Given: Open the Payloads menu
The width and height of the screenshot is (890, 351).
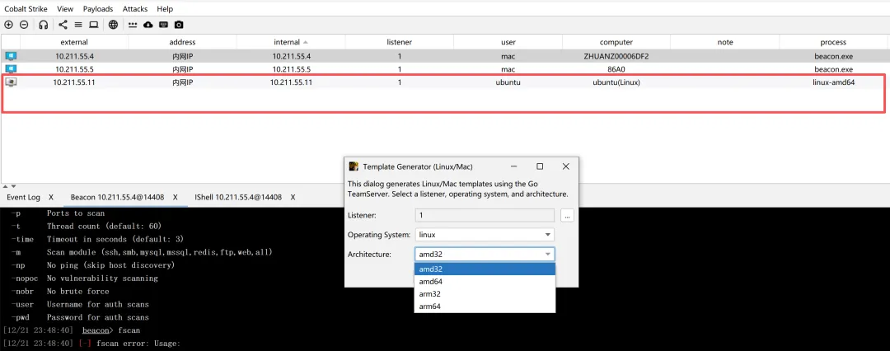Looking at the screenshot, I should click(97, 9).
